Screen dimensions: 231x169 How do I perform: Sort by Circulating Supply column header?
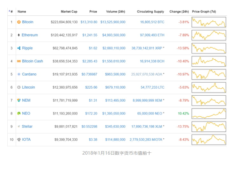point(150,11)
